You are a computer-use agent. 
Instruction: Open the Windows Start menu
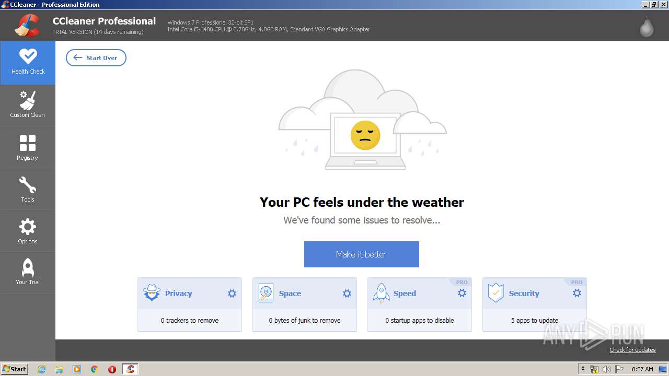pos(14,369)
